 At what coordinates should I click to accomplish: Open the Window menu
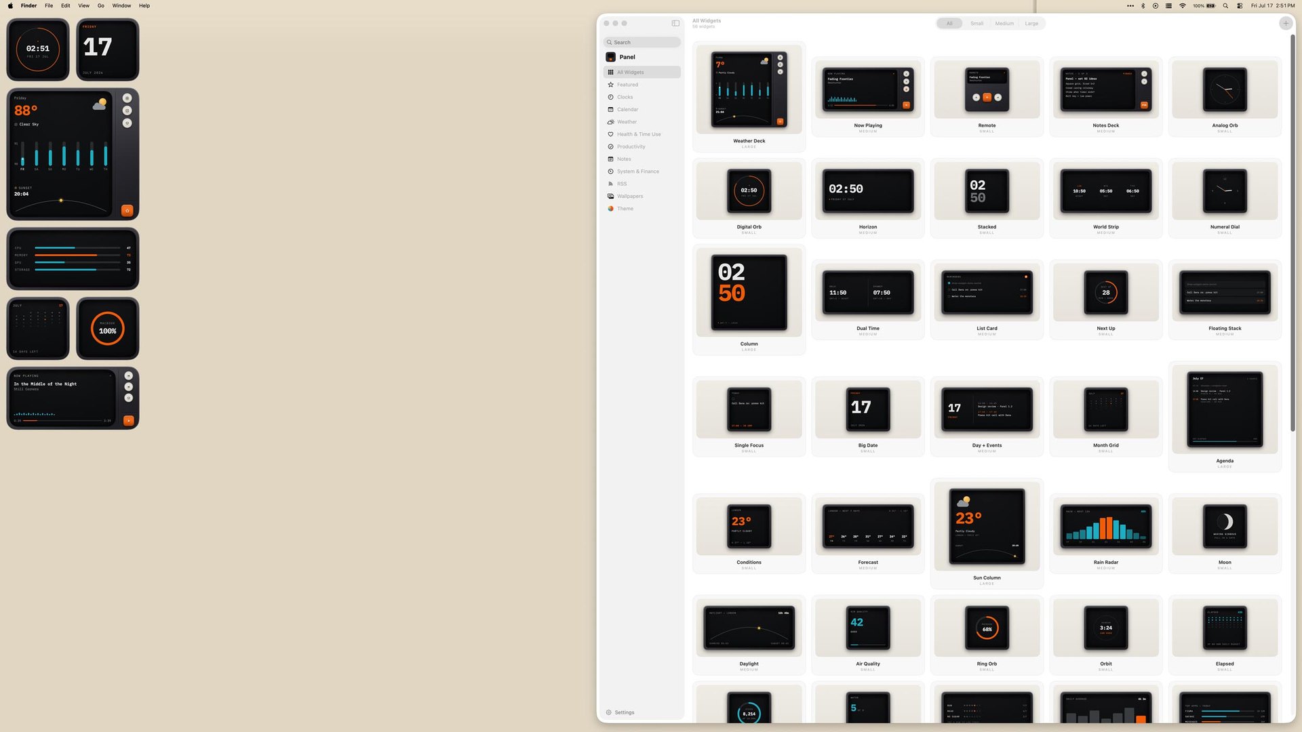point(122,5)
